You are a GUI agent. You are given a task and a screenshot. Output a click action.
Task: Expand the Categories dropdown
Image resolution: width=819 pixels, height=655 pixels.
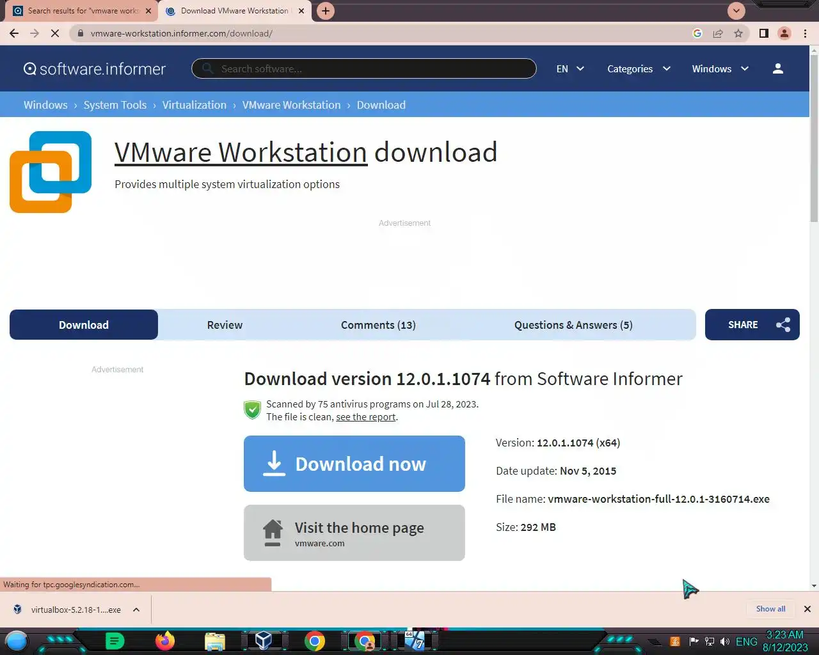click(639, 68)
